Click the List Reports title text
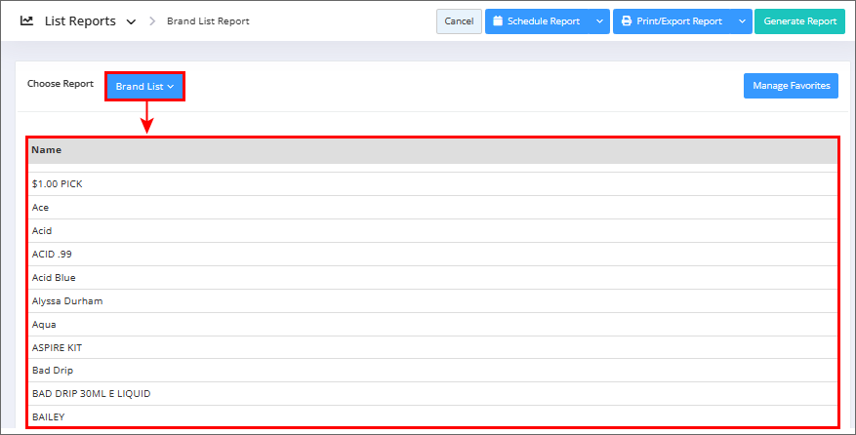 pyautogui.click(x=80, y=21)
